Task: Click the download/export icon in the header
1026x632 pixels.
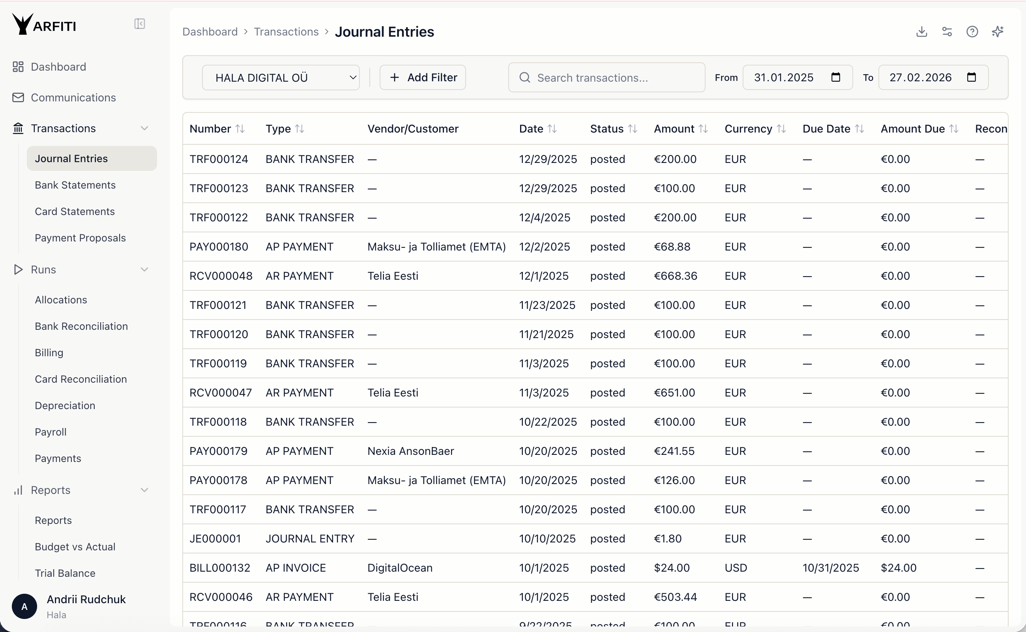Action: [x=921, y=31]
